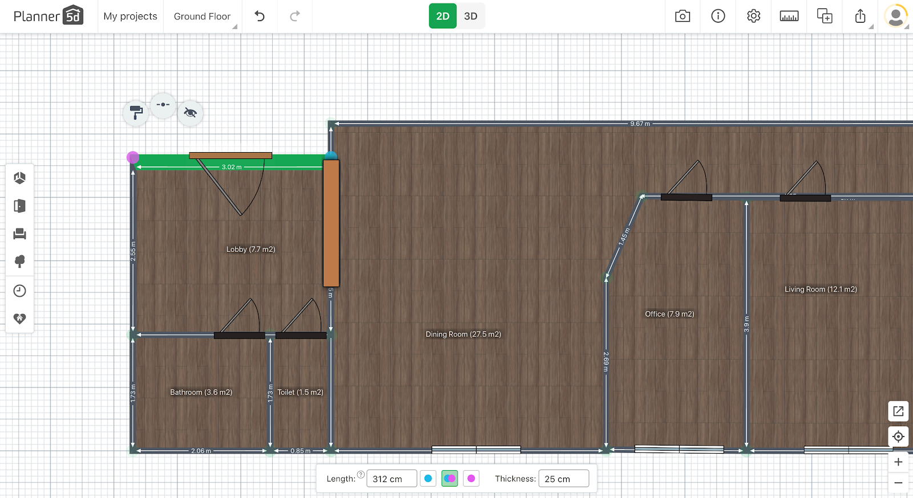The width and height of the screenshot is (913, 498).
Task: Toggle the ruler measurement tool
Action: pos(789,16)
